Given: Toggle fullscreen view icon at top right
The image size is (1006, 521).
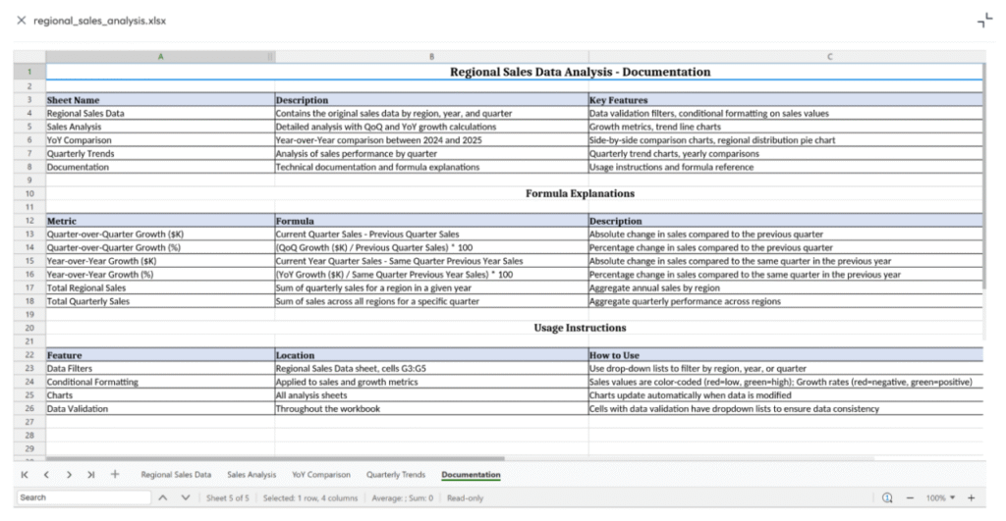Looking at the screenshot, I should 984,21.
